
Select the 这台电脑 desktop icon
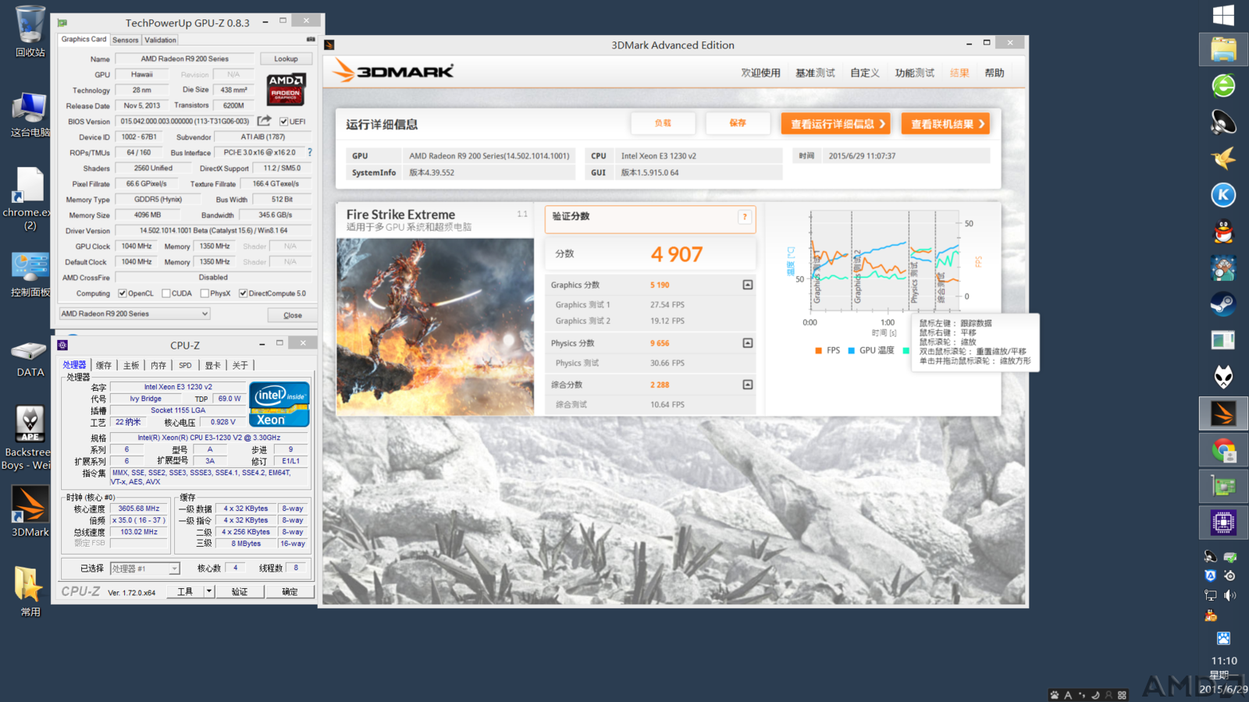(30, 114)
